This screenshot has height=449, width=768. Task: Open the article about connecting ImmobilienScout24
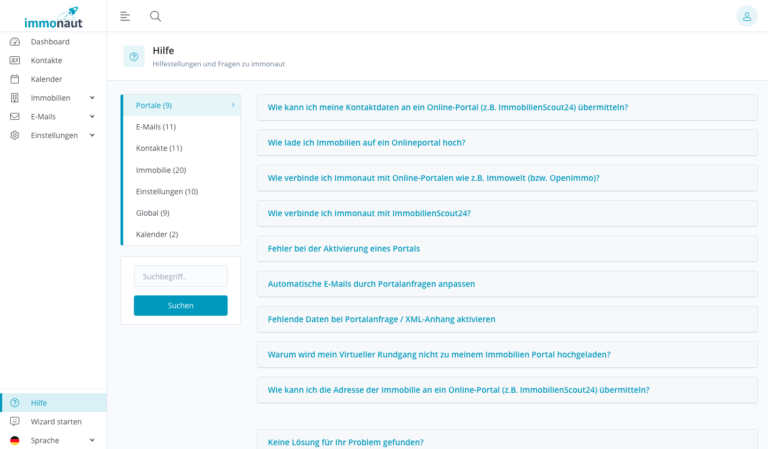point(369,213)
